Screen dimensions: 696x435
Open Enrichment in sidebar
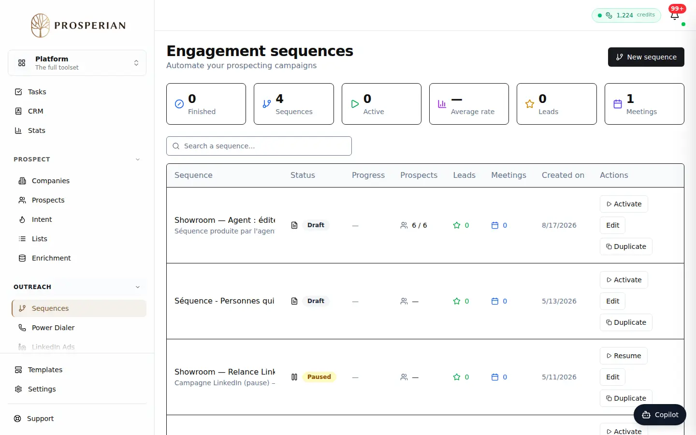tap(79, 258)
